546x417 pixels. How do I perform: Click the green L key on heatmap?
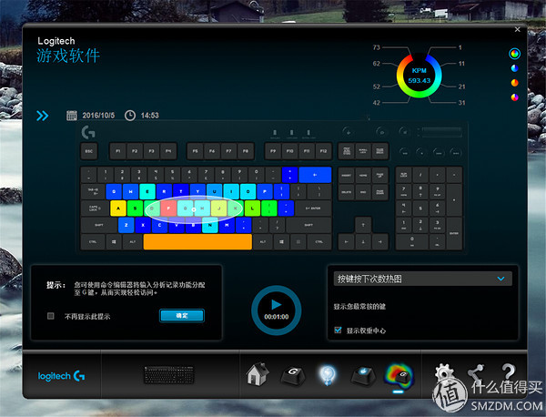pyautogui.click(x=252, y=208)
